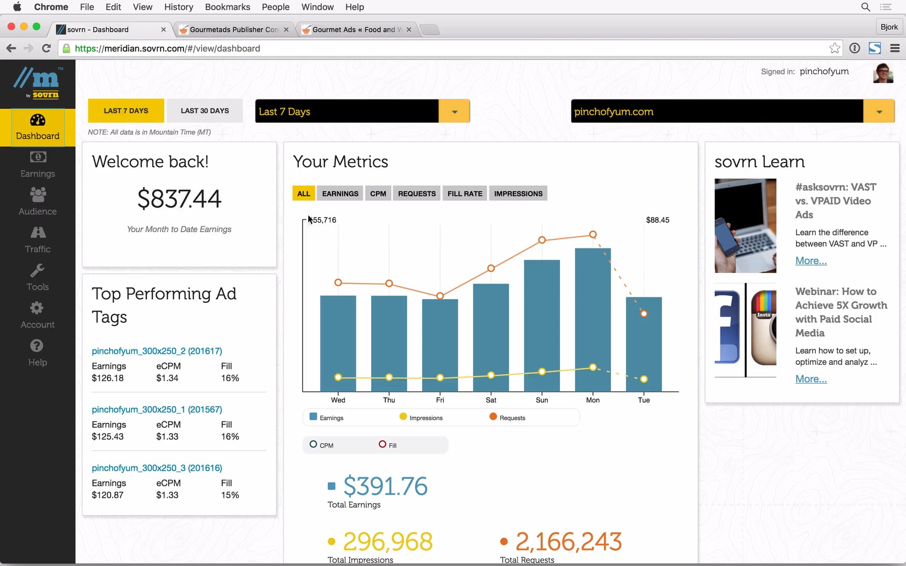Open the History menu
Screen dimensions: 906x566
click(179, 7)
